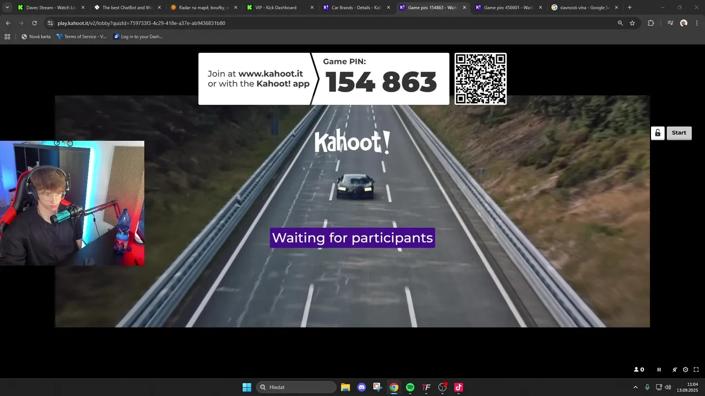Open the clock and date flyout

[687, 387]
